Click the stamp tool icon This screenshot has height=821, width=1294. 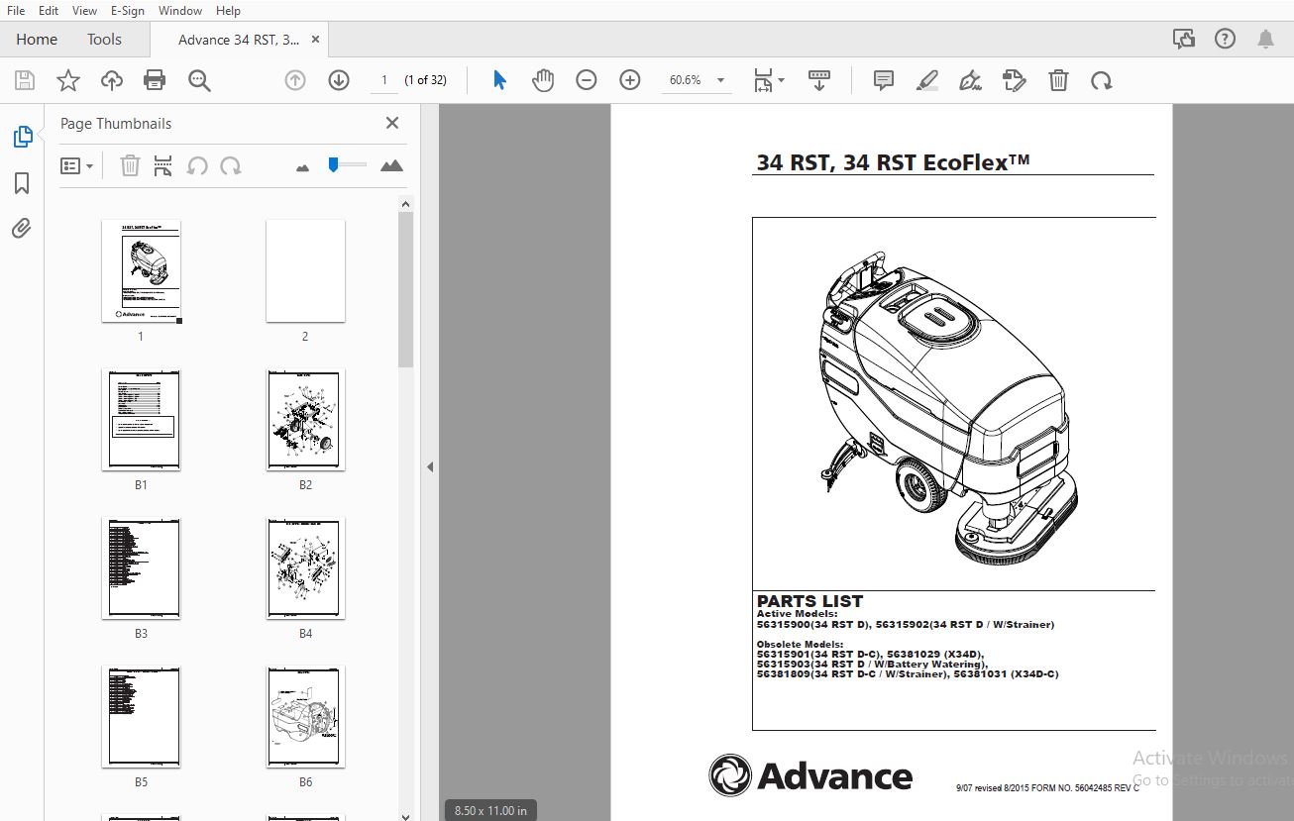[x=1015, y=80]
